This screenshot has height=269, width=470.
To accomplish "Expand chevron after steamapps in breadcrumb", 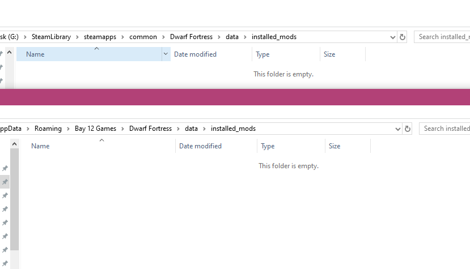I will [x=122, y=37].
